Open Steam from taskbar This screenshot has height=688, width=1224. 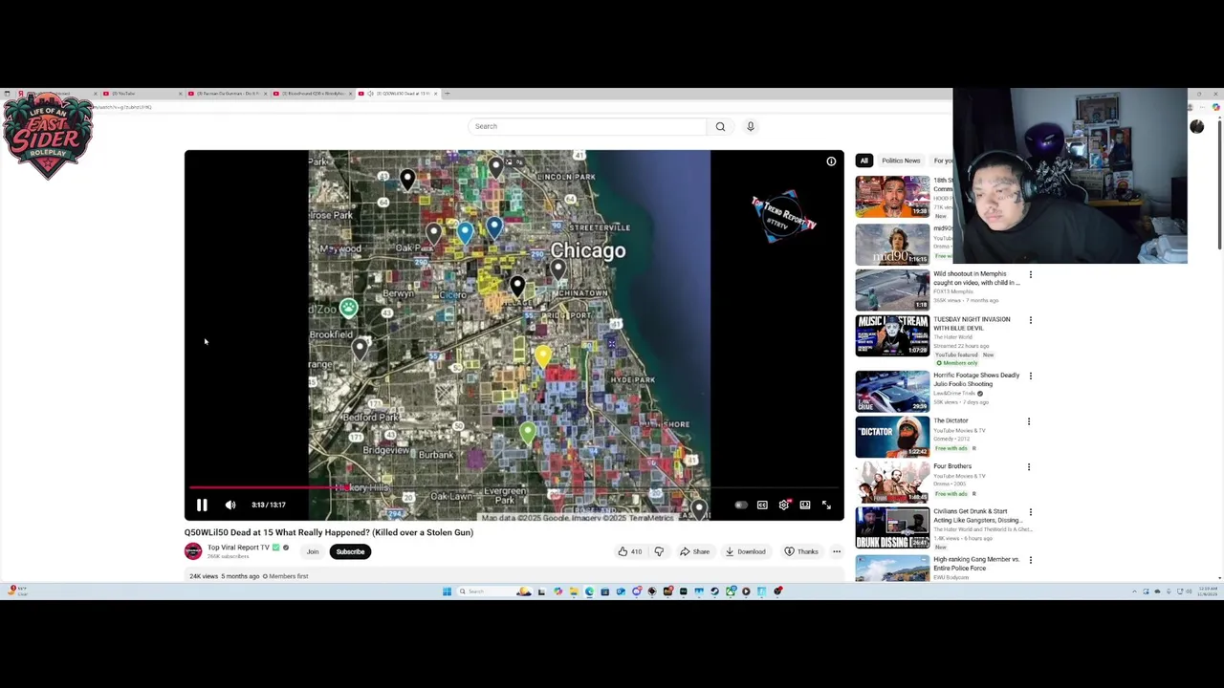tap(714, 591)
